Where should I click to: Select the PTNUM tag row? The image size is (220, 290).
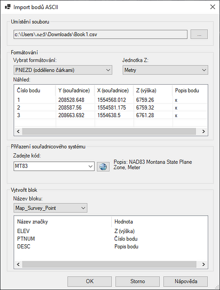[x=111, y=239]
